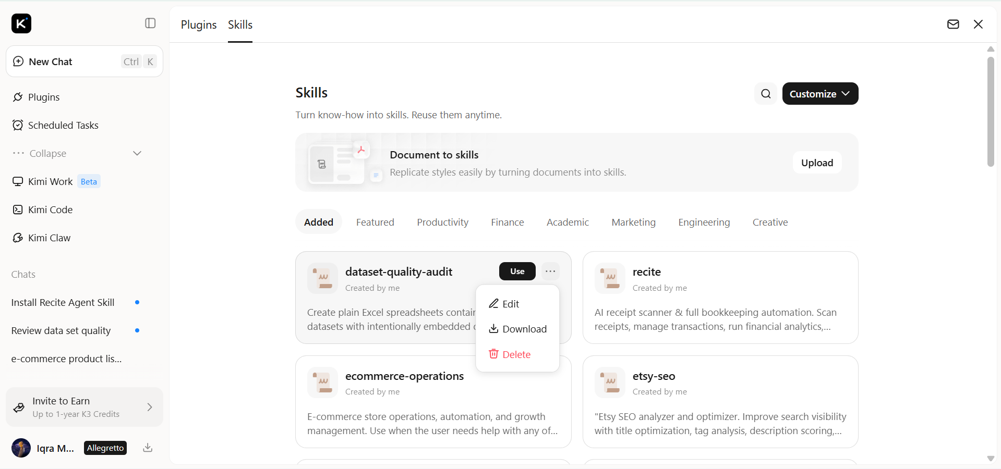Close the Skills panel

tap(978, 24)
